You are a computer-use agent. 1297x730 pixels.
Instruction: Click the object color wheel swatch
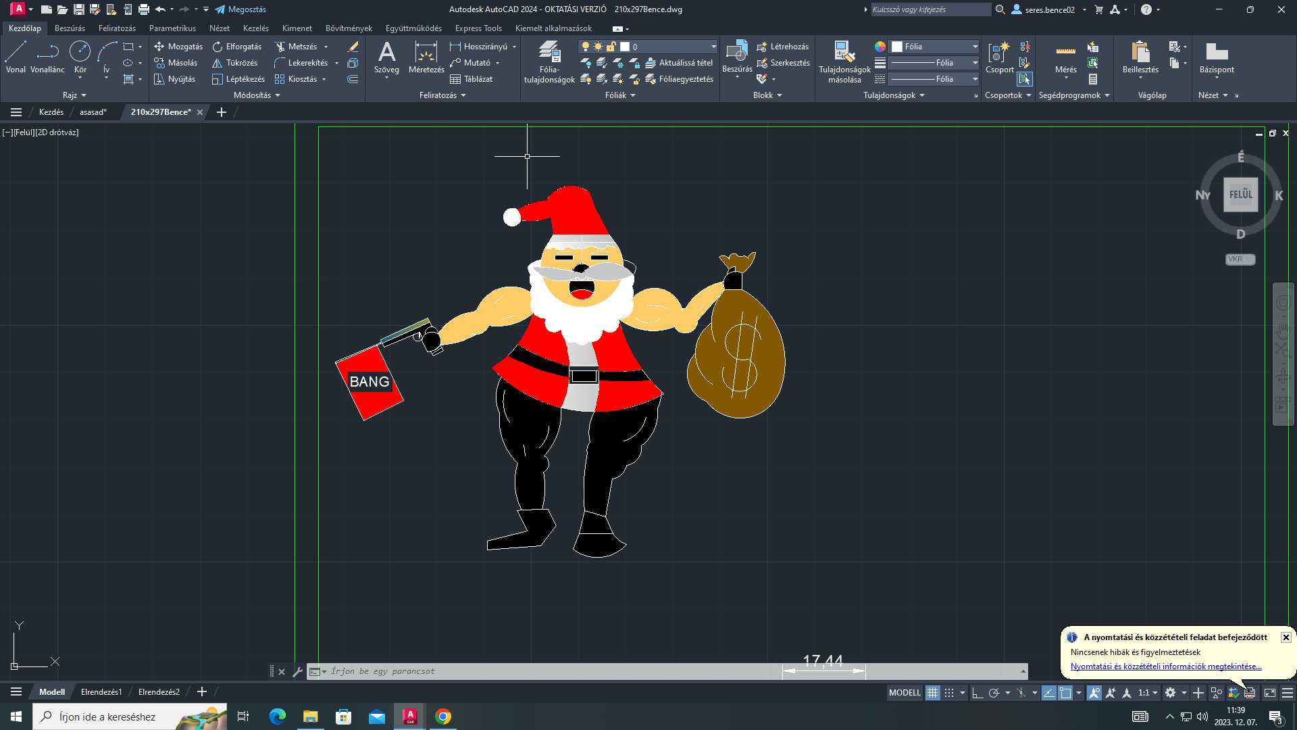tap(880, 47)
